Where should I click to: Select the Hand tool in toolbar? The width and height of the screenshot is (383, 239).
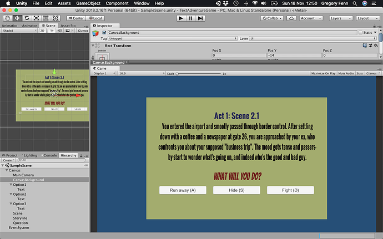[8, 18]
